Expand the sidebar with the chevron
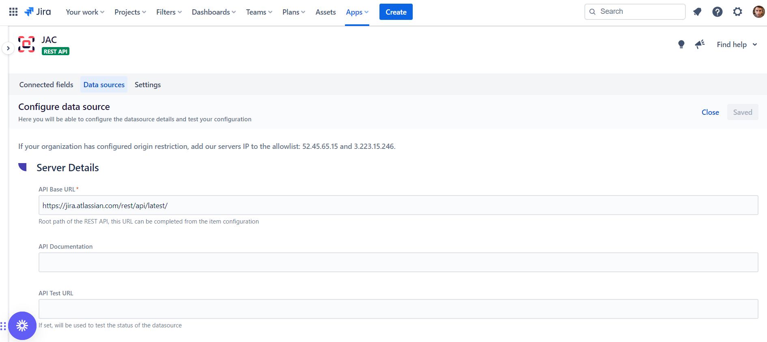767x342 pixels. click(8, 48)
